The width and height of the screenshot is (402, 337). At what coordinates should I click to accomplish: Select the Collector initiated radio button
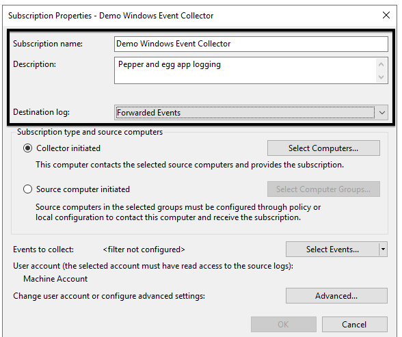pos(27,148)
